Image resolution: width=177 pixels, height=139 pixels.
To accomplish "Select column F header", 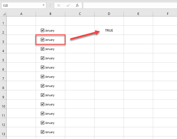I will 165,14.
